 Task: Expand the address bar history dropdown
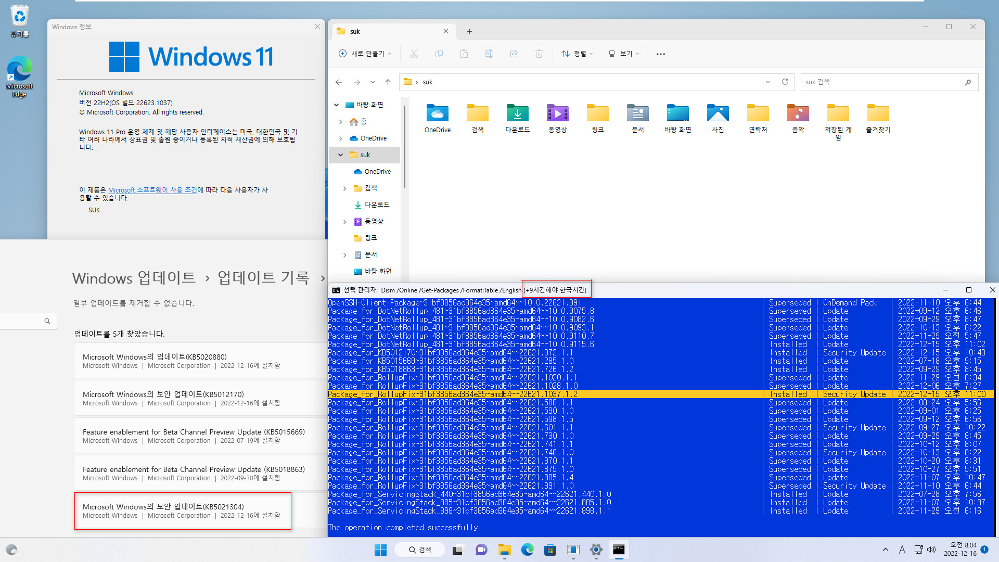point(768,82)
